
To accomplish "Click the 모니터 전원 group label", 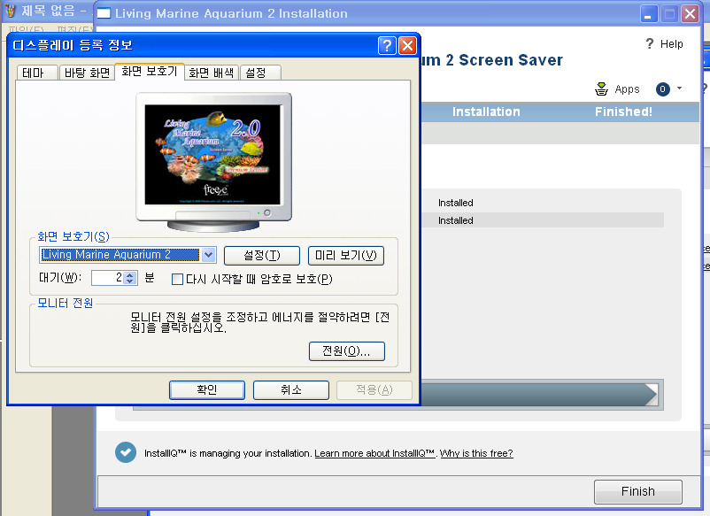I will coord(66,303).
